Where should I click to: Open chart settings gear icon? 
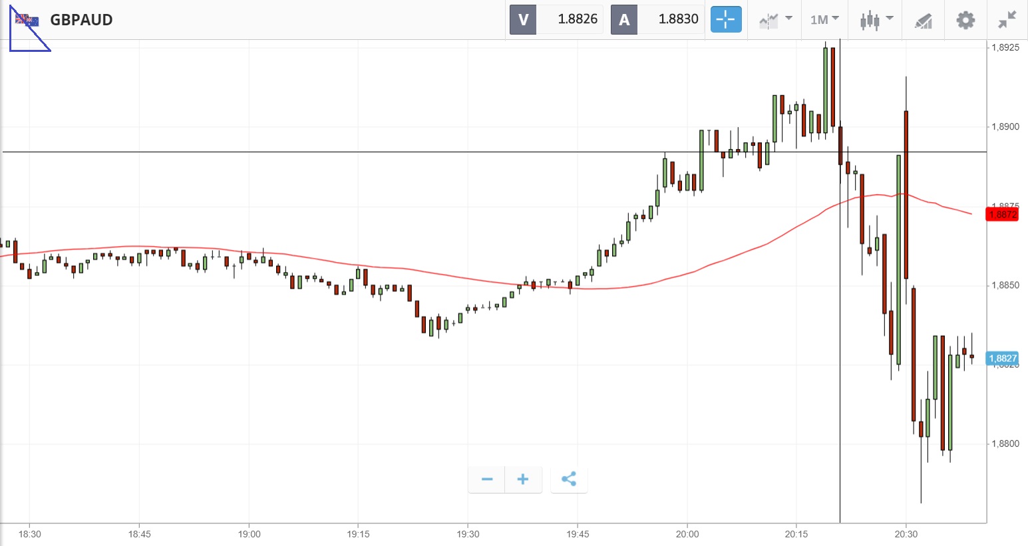coord(965,20)
